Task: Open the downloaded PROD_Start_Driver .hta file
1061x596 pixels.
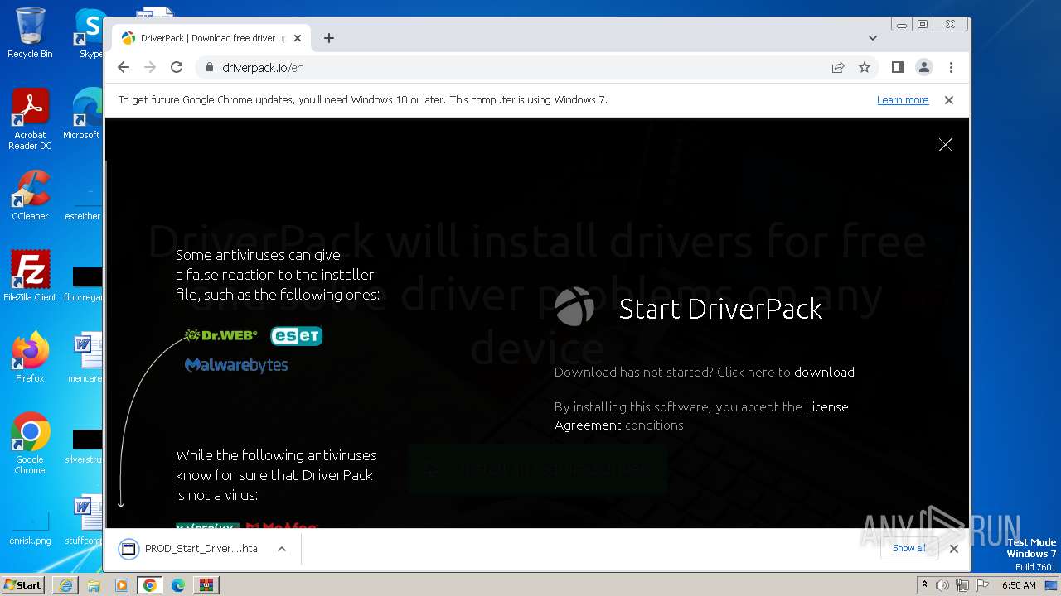Action: 189,549
